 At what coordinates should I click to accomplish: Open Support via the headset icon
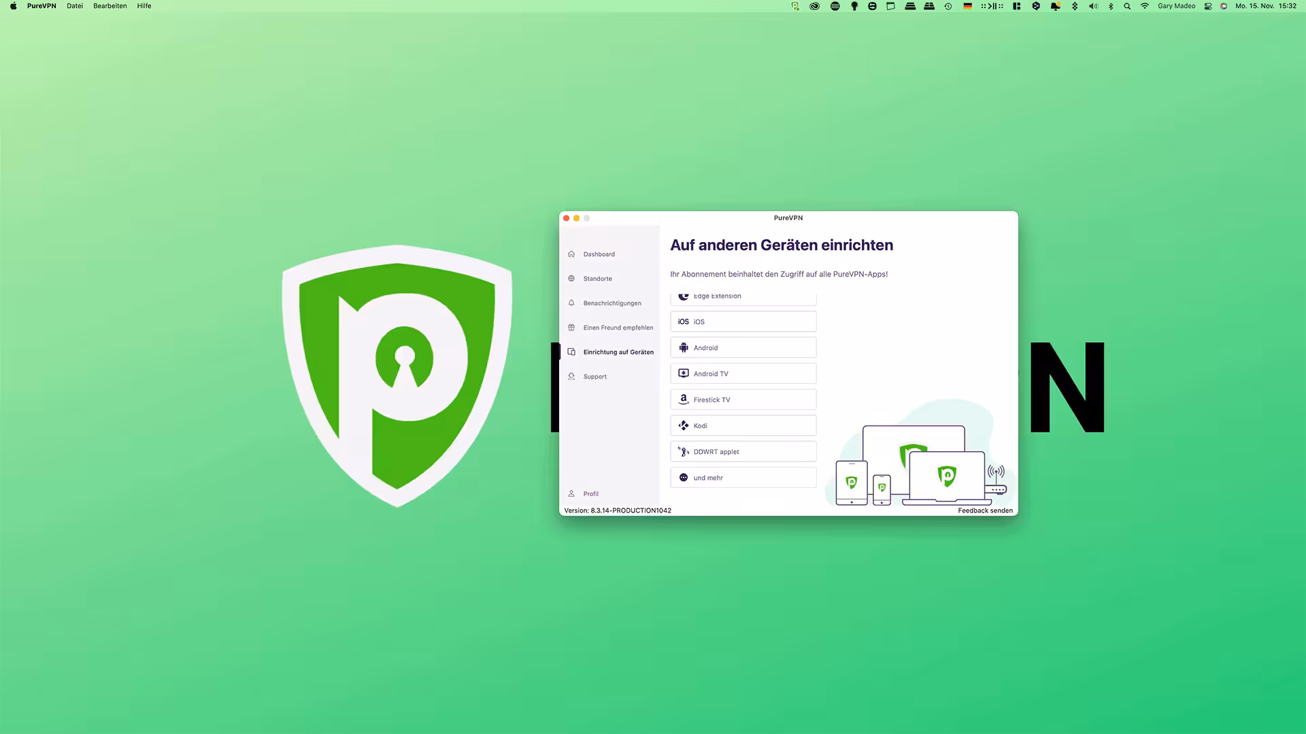(571, 376)
